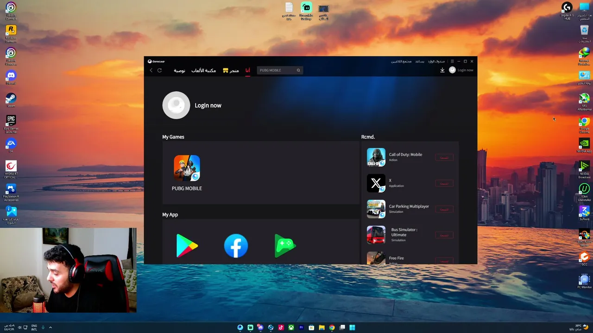Launch the Facebook app
The height and width of the screenshot is (333, 593).
pyautogui.click(x=236, y=246)
